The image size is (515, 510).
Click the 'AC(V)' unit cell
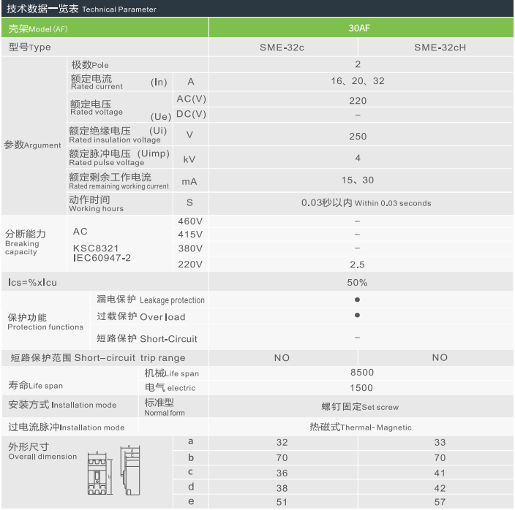pyautogui.click(x=191, y=99)
